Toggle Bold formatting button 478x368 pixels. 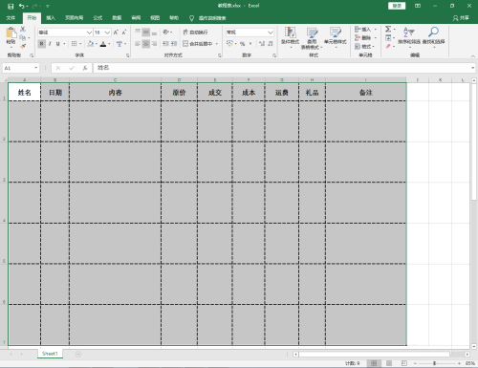(41, 44)
